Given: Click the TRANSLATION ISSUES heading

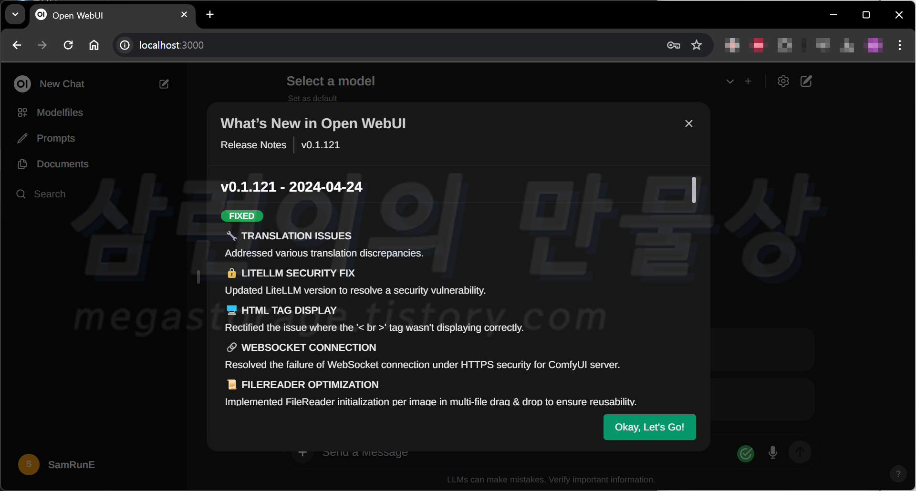Looking at the screenshot, I should [296, 236].
